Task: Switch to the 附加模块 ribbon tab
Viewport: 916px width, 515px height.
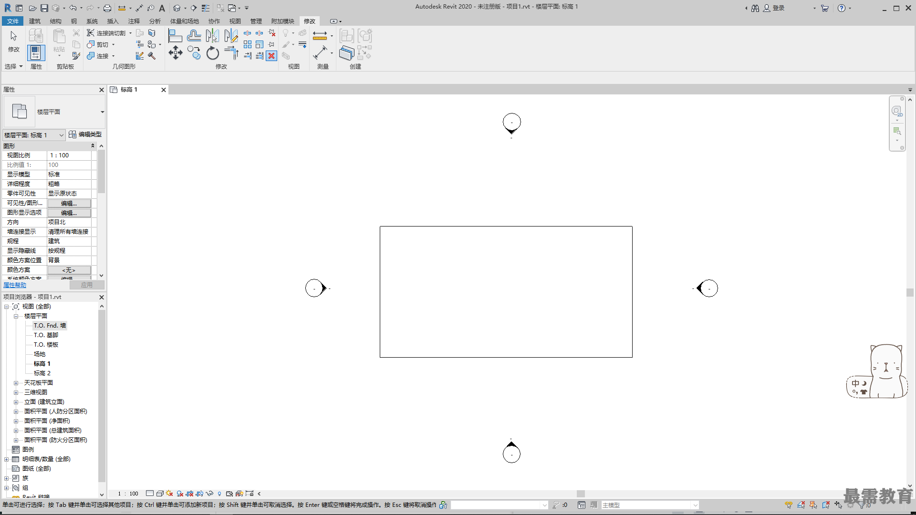Action: (x=283, y=21)
